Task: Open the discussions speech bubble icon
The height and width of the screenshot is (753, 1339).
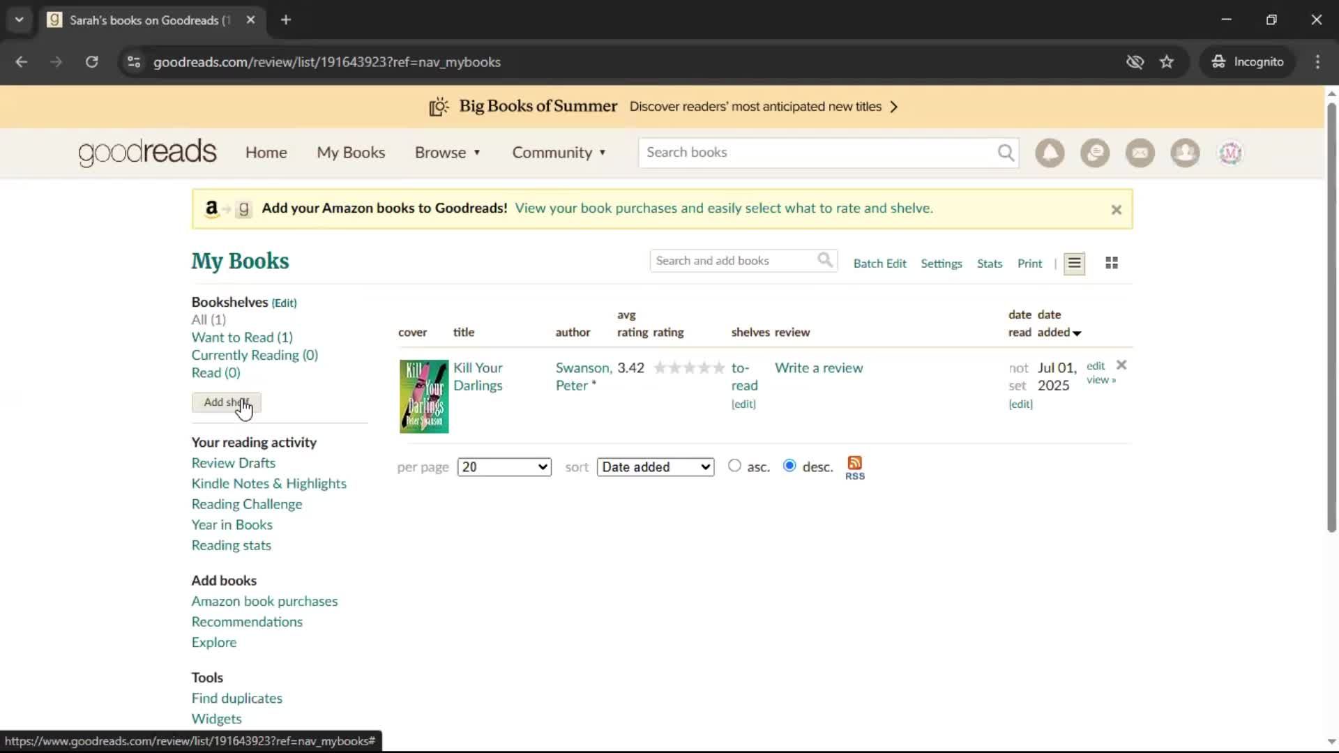Action: [x=1095, y=153]
